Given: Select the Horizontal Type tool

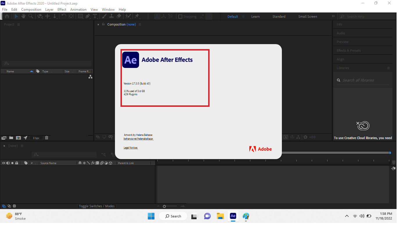Looking at the screenshot, I should coord(95,17).
